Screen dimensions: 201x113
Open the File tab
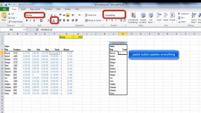click(x=4, y=9)
